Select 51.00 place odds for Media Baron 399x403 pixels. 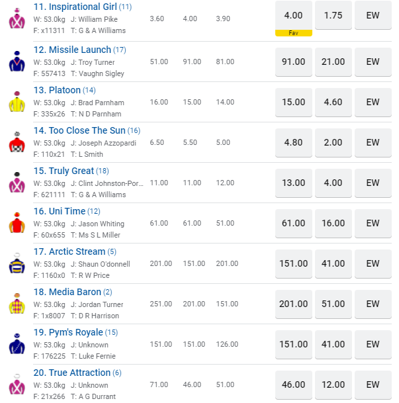333,304
